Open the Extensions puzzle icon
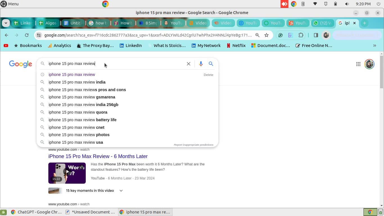This screenshot has width=384, height=216. (x=301, y=35)
